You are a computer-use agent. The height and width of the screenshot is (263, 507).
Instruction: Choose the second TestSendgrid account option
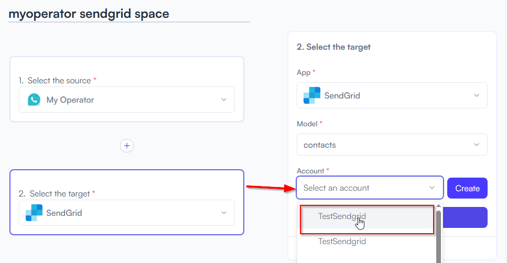pos(366,242)
